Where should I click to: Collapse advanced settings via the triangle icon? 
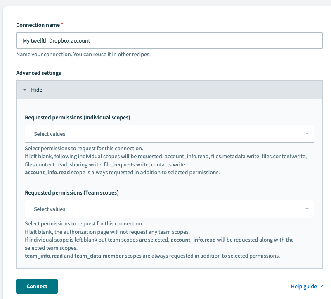click(25, 90)
